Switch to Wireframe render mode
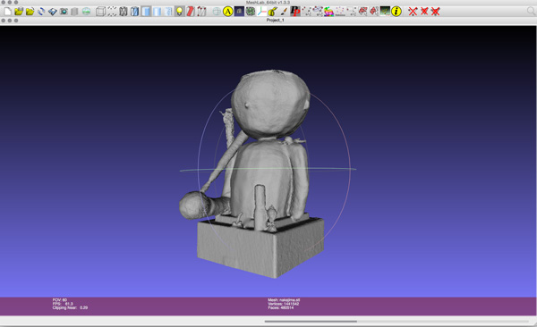This screenshot has width=537, height=327. tap(124, 12)
